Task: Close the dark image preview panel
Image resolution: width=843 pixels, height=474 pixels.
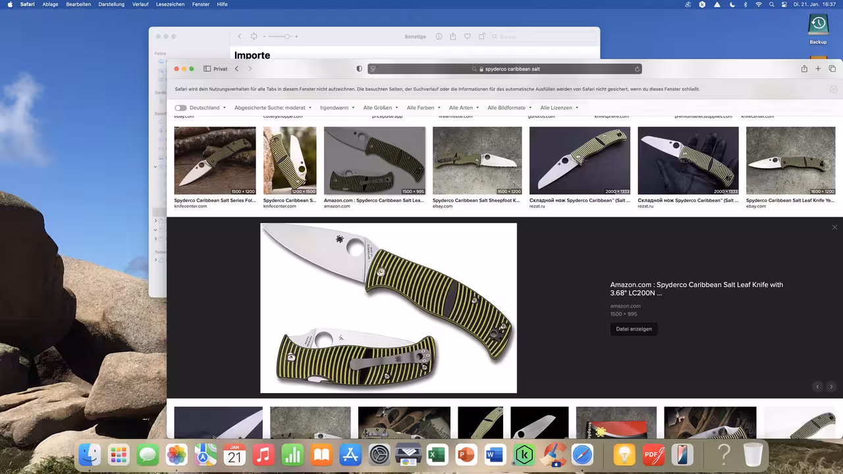Action: [x=834, y=227]
